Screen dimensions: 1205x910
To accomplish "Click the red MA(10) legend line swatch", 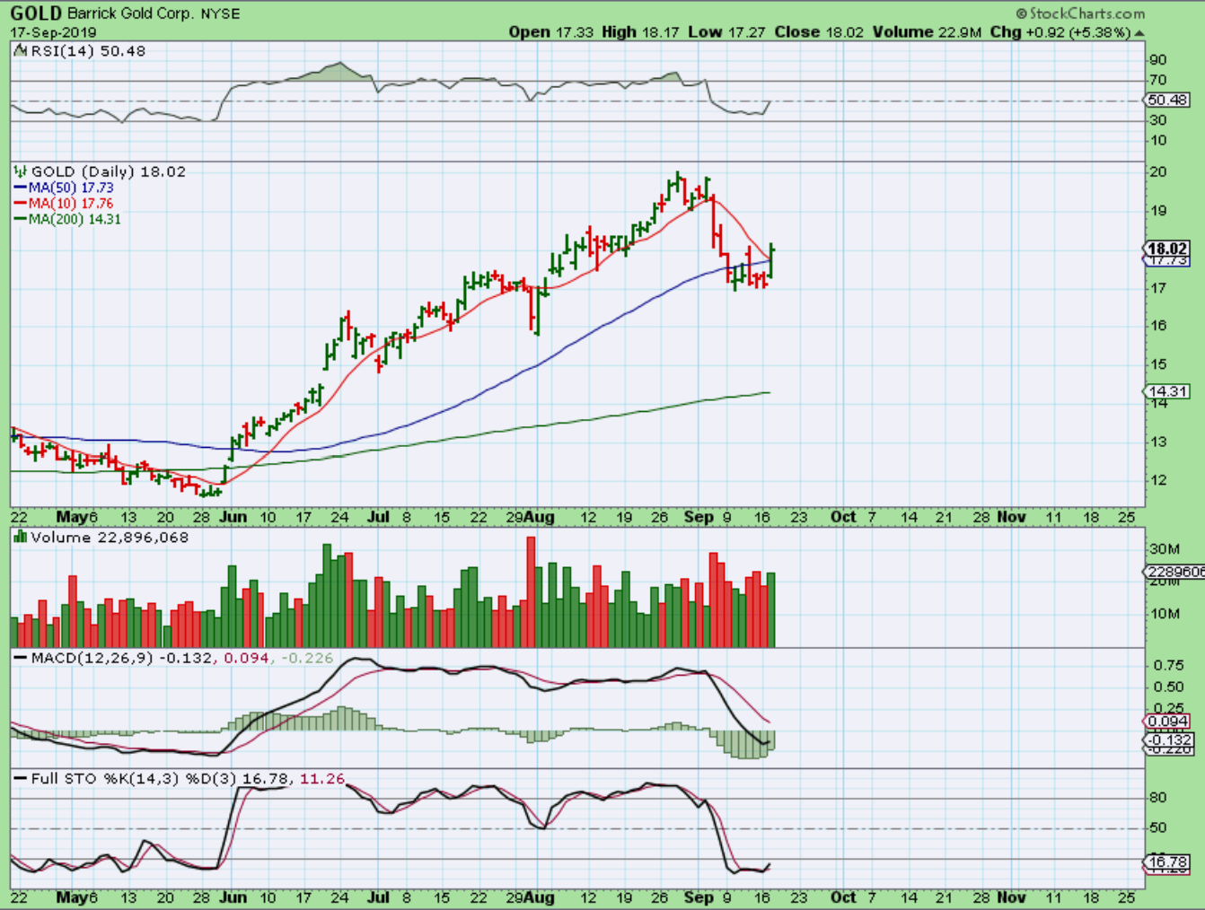I will pyautogui.click(x=21, y=204).
